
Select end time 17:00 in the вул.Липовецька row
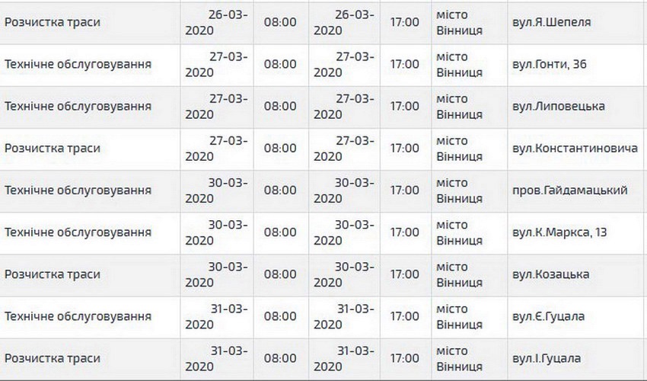[x=404, y=106]
